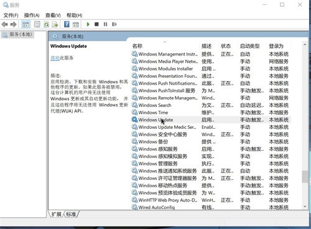Click the Forward arrow toolbar icon
This screenshot has height=229, width=311.
click(x=13, y=24)
